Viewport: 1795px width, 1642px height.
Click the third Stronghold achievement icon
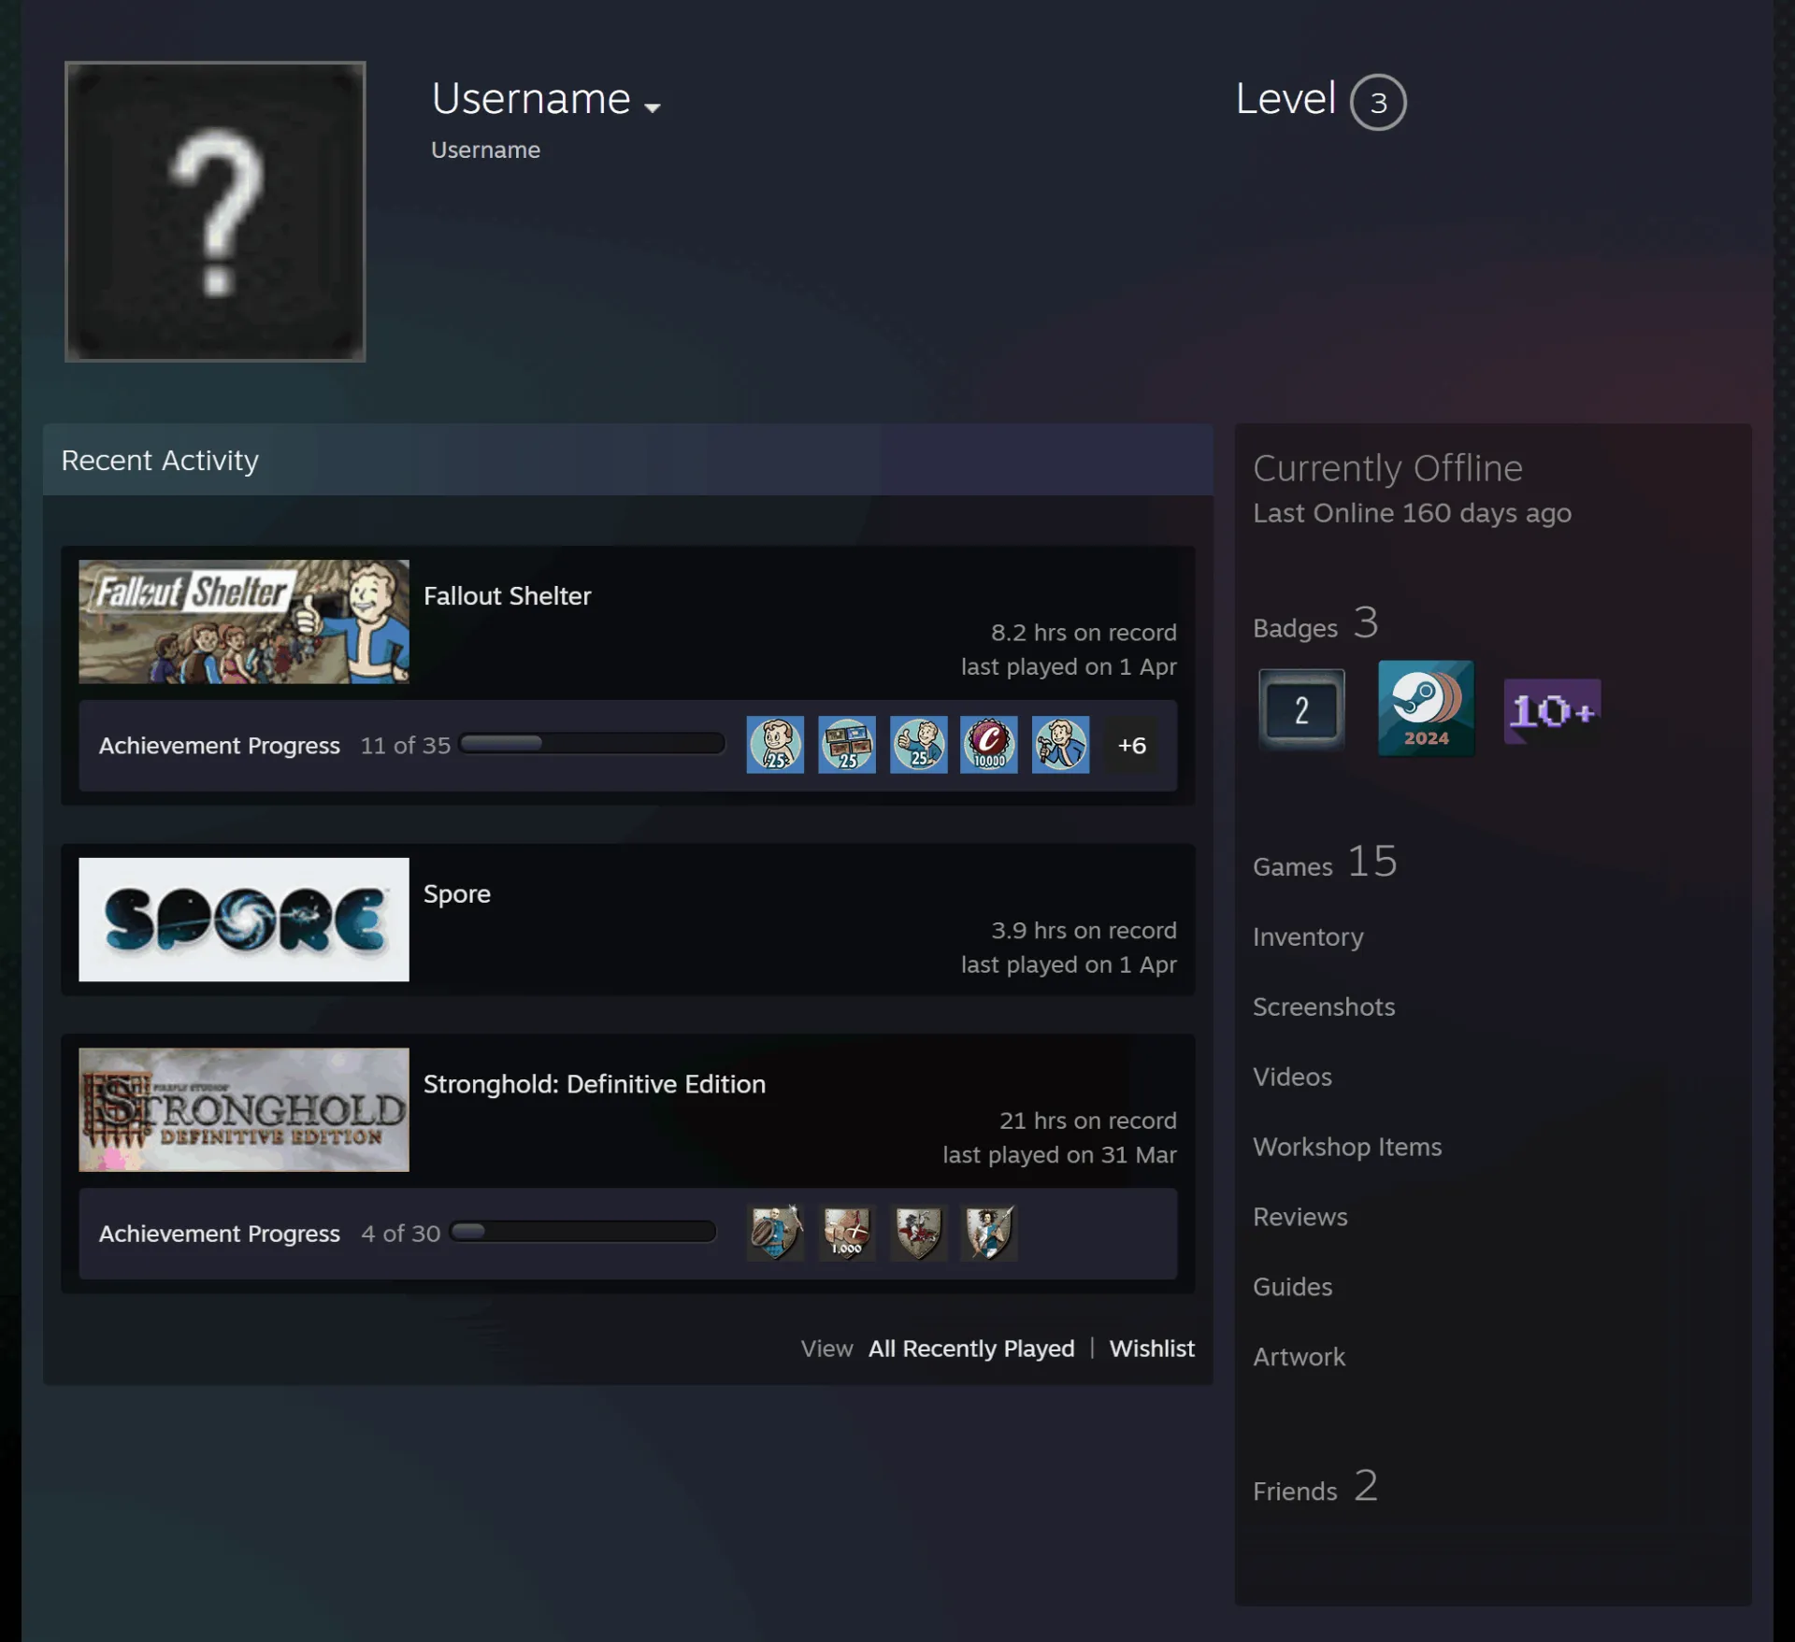[918, 1233]
